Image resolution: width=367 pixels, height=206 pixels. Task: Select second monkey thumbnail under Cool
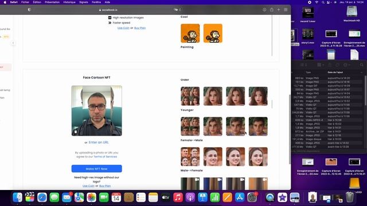pyautogui.click(x=213, y=33)
